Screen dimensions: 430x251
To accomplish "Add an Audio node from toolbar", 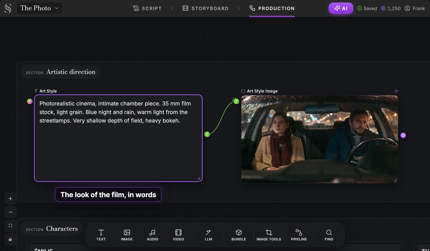I will 153,235.
